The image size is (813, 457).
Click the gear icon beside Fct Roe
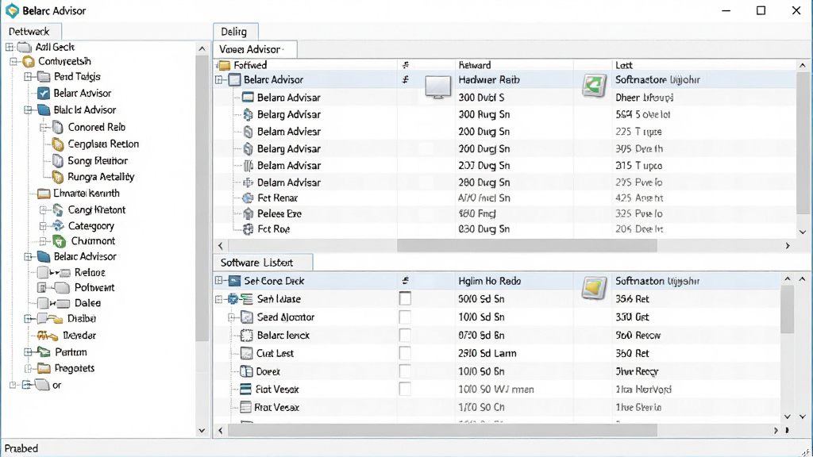(x=248, y=229)
